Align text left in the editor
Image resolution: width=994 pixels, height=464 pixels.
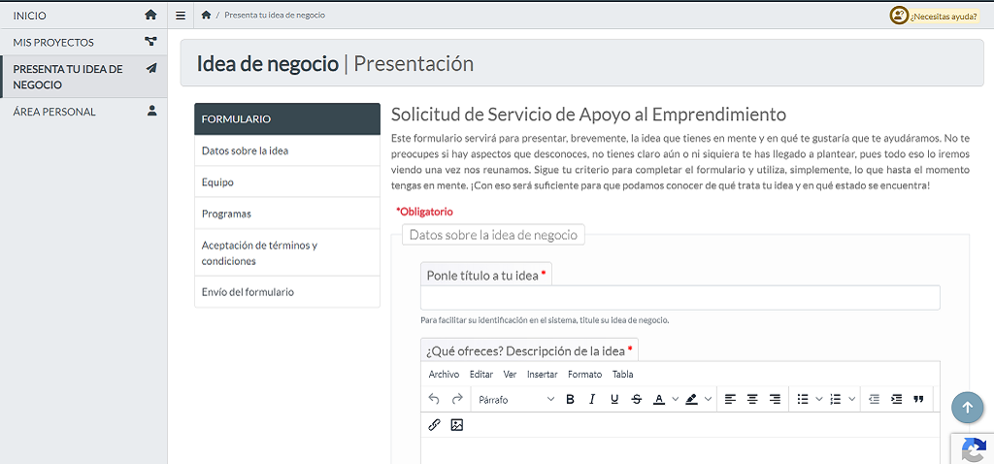pos(730,399)
